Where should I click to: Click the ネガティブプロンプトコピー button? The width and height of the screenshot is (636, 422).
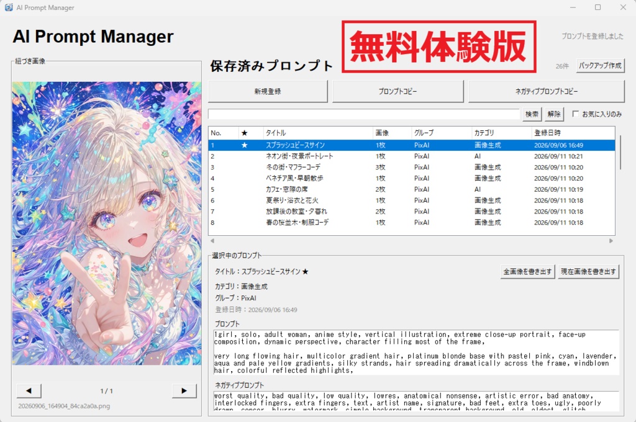click(547, 91)
